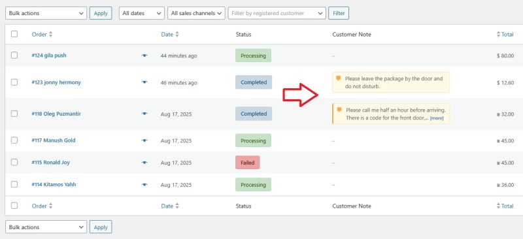Open the bottom Bulk actions dropdown
This screenshot has width=523, height=239.
46,227
